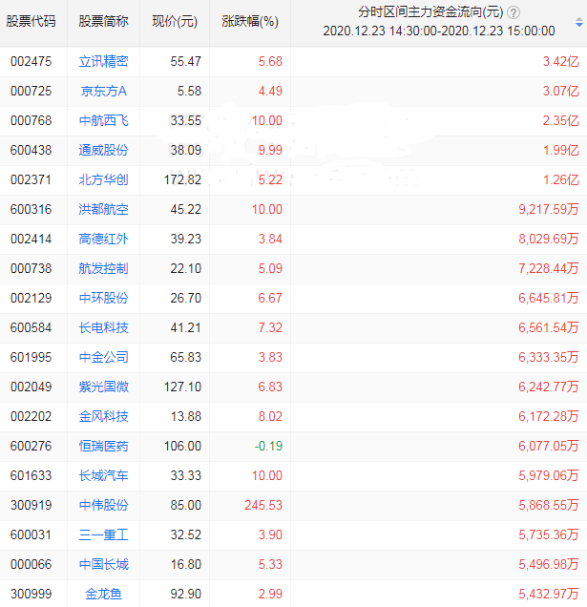This screenshot has width=587, height=607.
Task: Open stock link 立讯精密
Action: click(x=103, y=61)
